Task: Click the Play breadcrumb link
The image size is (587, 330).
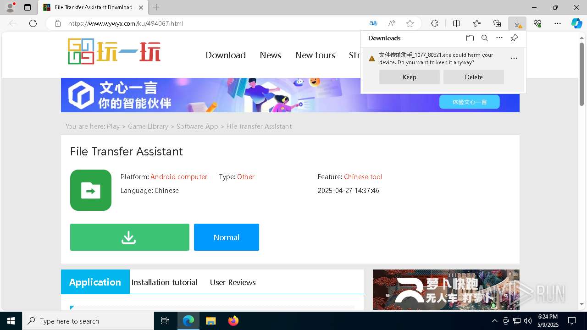Action: pos(113,126)
